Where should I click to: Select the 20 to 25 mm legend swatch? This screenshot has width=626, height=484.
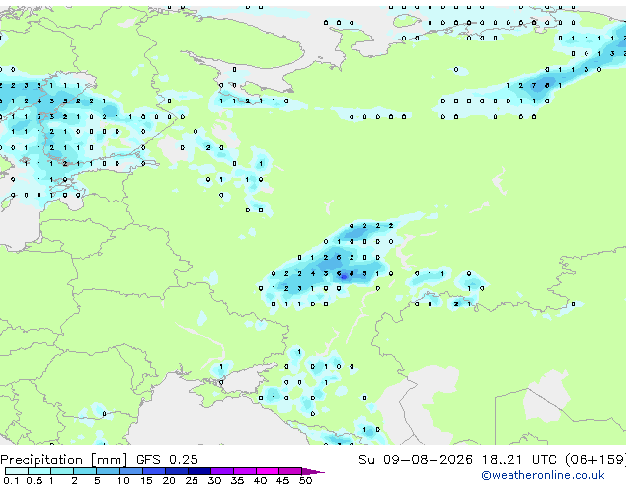(x=176, y=471)
